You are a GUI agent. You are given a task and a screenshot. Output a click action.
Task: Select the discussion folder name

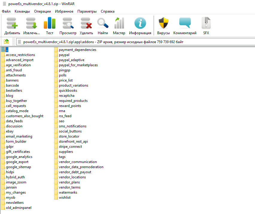[x=14, y=126]
